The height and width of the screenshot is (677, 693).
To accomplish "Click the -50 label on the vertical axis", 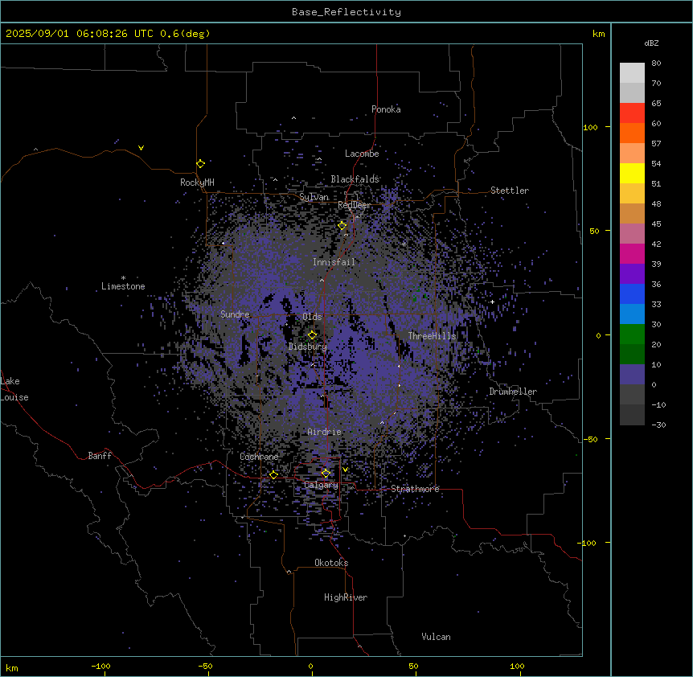I will (x=590, y=439).
